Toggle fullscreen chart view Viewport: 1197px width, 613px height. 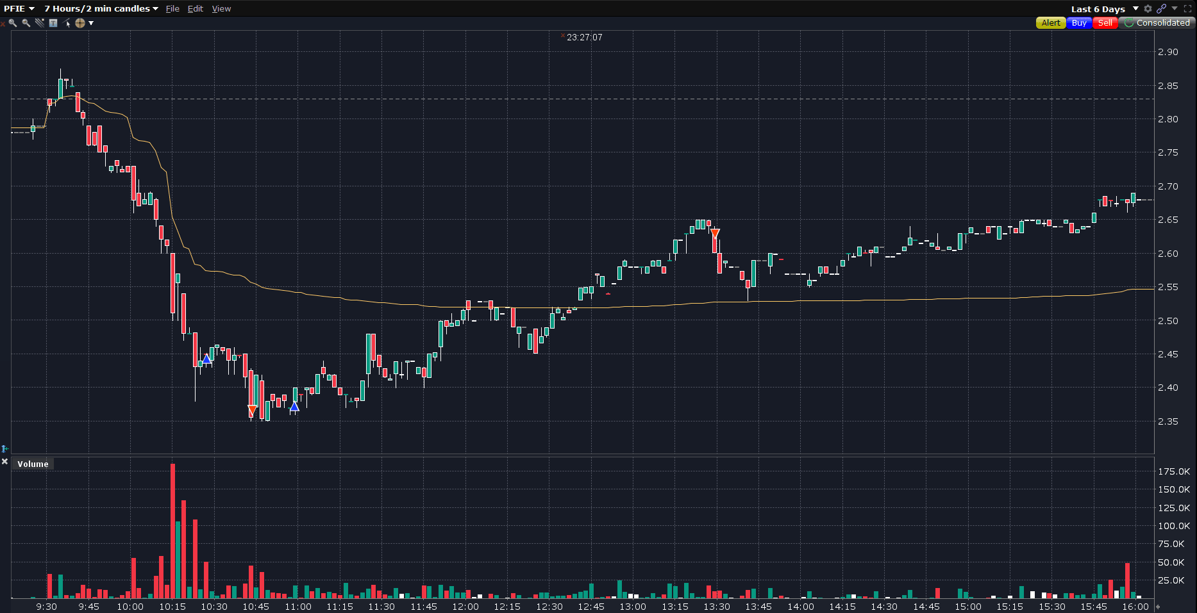click(x=1187, y=9)
